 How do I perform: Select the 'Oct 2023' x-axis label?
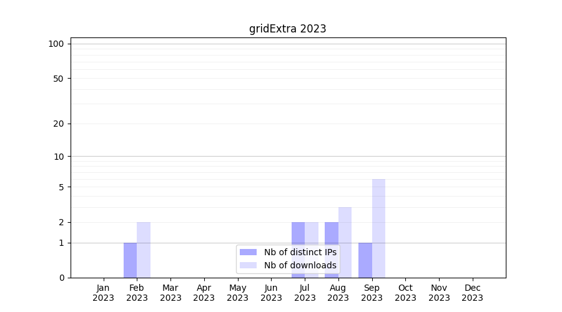405,293
